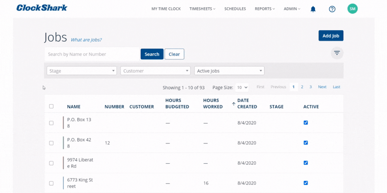Sort by Hours Worked column header
Viewport: 387px width, 193px height.
click(213, 103)
